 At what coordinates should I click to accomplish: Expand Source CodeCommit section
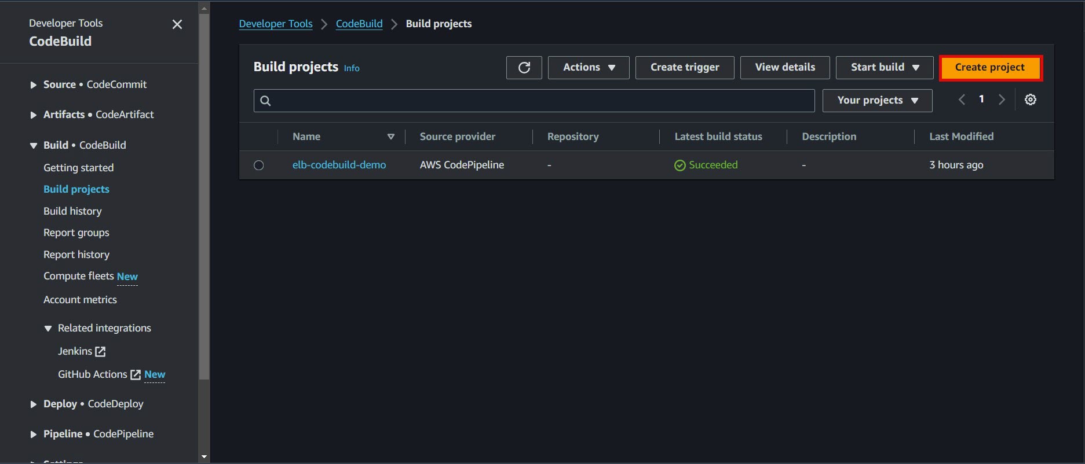[33, 84]
